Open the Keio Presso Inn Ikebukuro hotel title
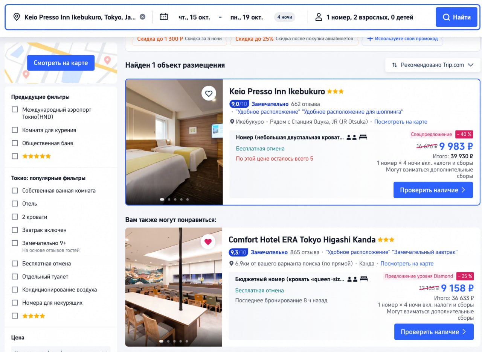The height and width of the screenshot is (352, 482). (x=277, y=91)
